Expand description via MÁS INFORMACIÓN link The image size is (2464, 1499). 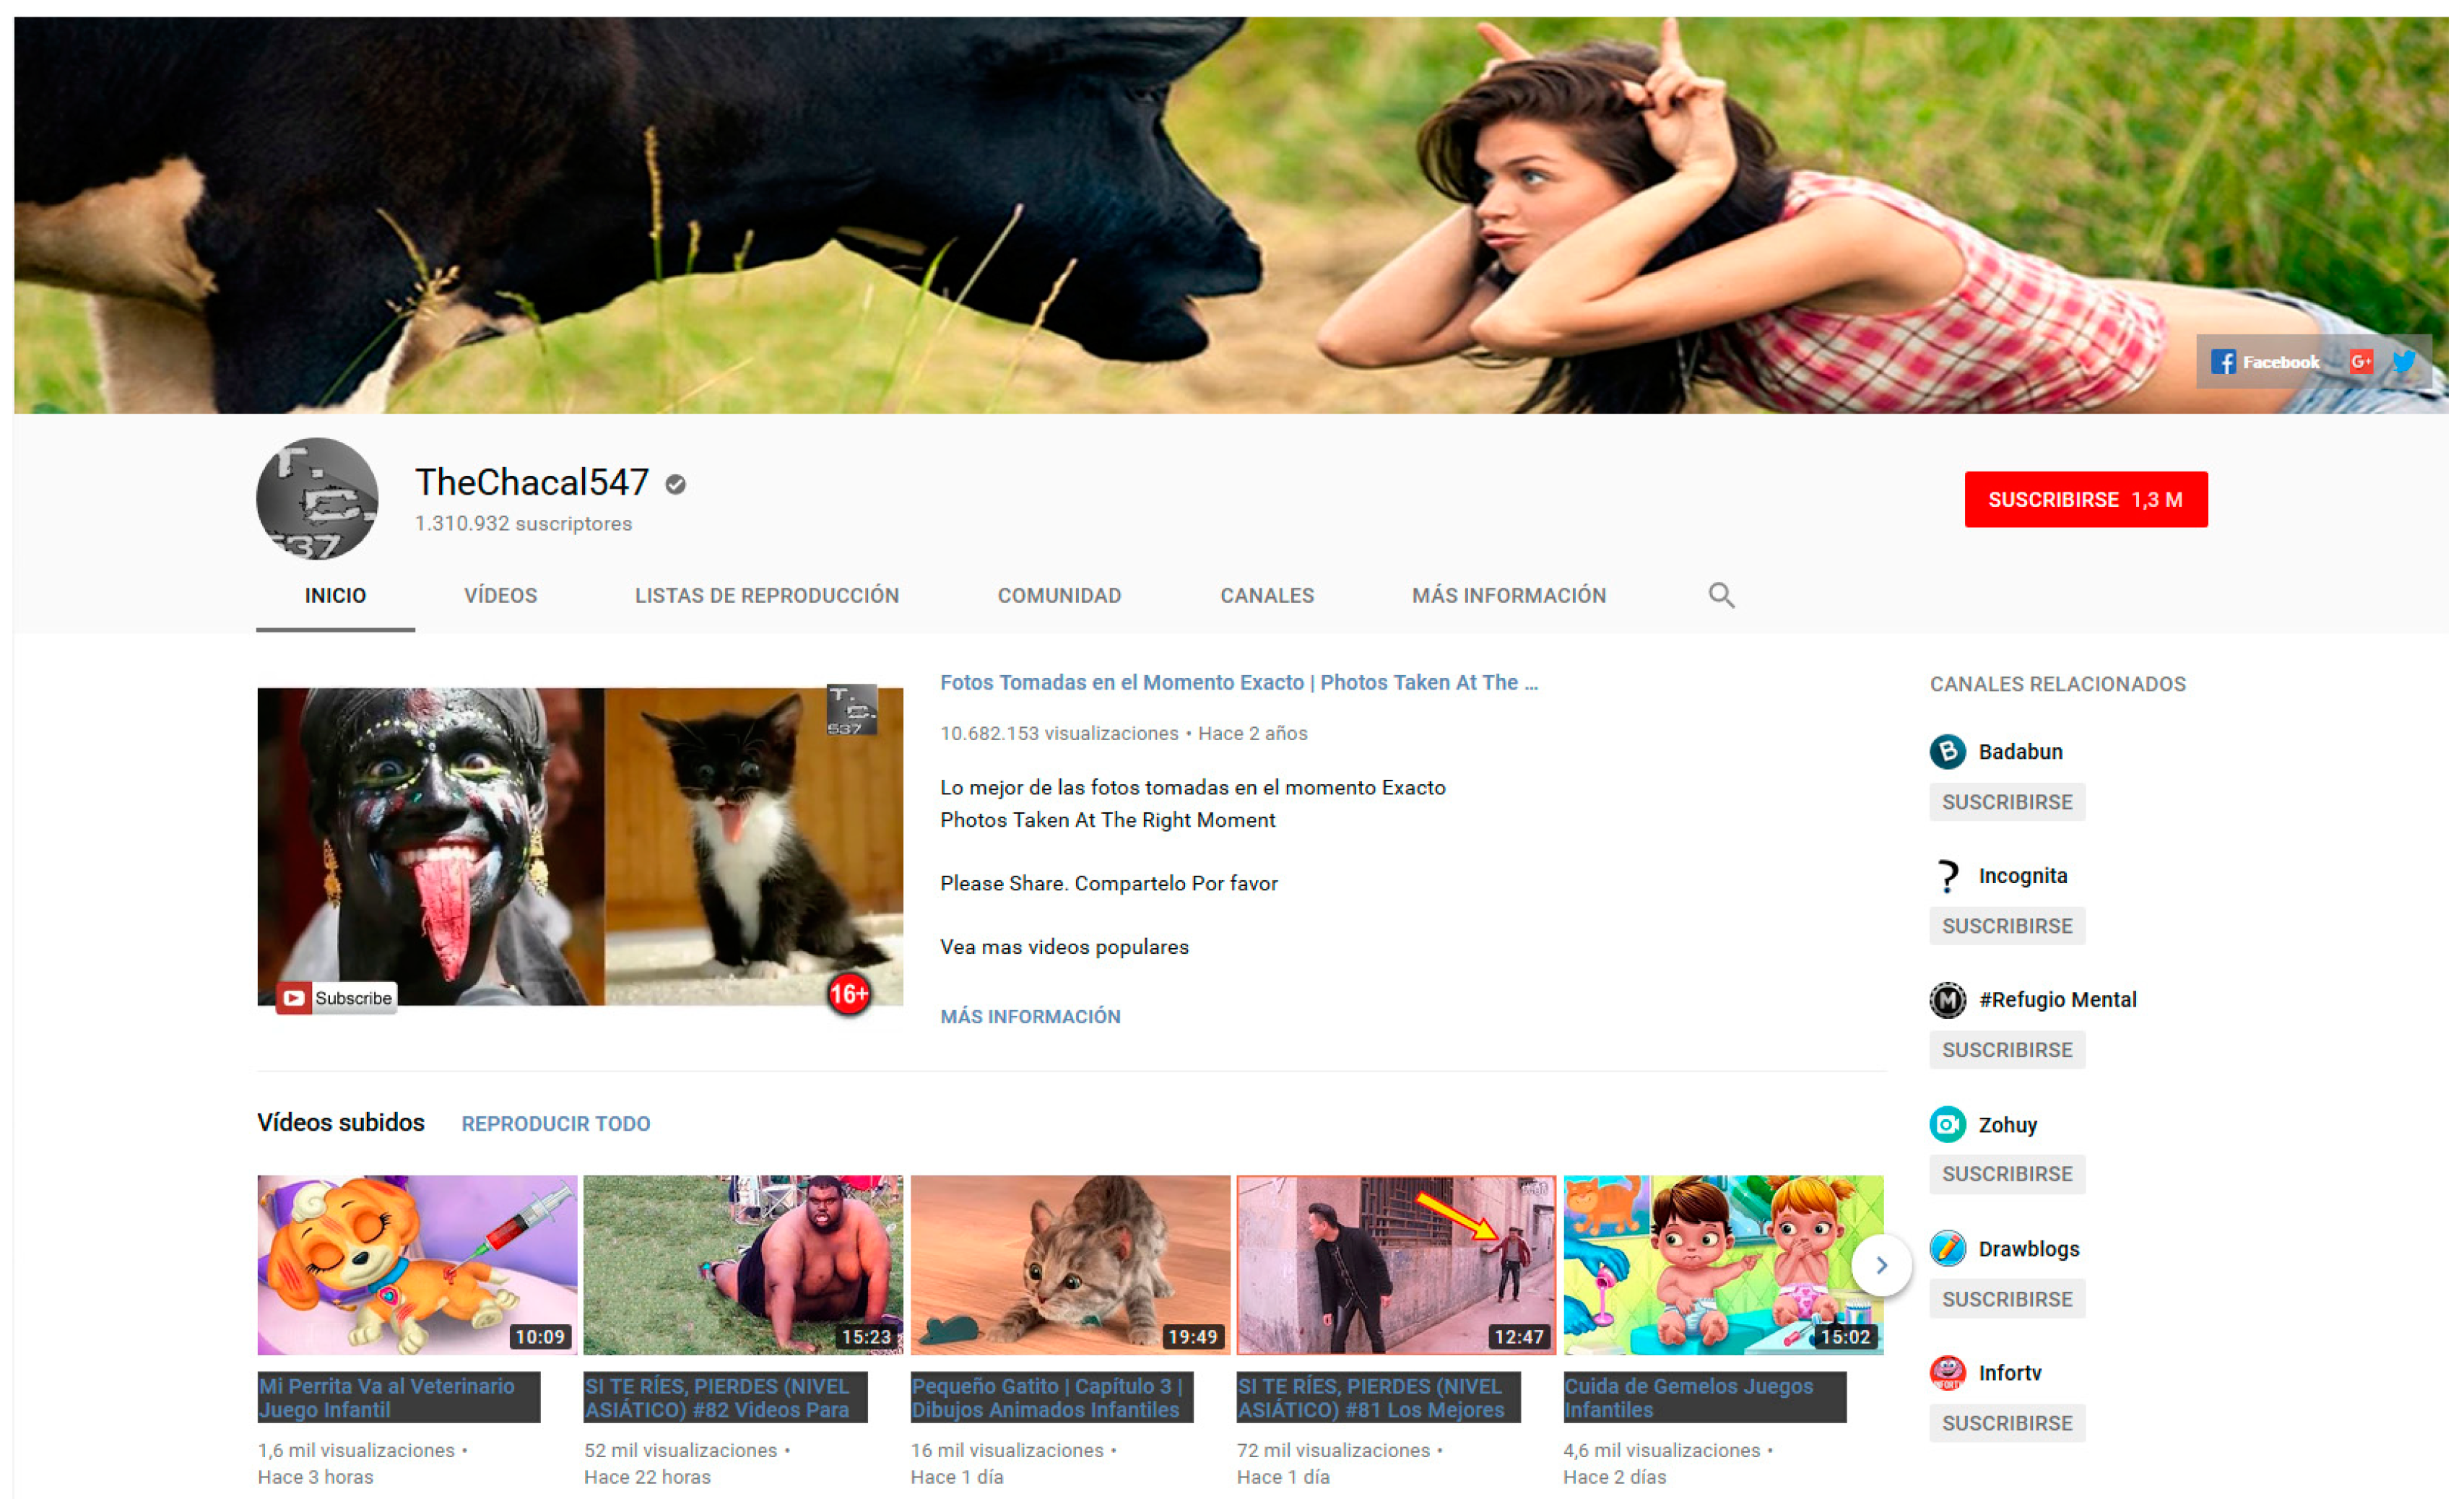[1030, 1016]
